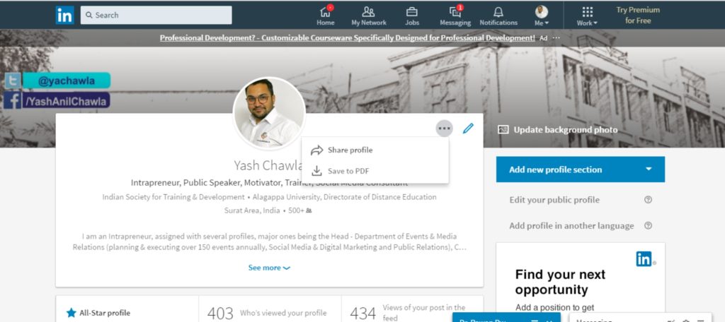Screen dimensions: 725x322
Task: Click the three-dot More options button
Action: pos(444,129)
